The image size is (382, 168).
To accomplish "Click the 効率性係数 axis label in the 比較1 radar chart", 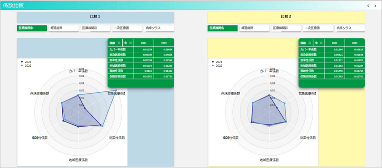I will coord(117,138).
